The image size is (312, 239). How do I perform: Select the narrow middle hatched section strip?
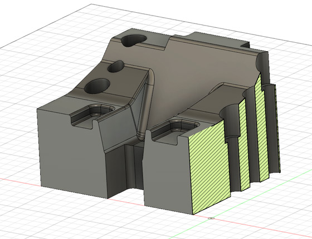(245, 145)
